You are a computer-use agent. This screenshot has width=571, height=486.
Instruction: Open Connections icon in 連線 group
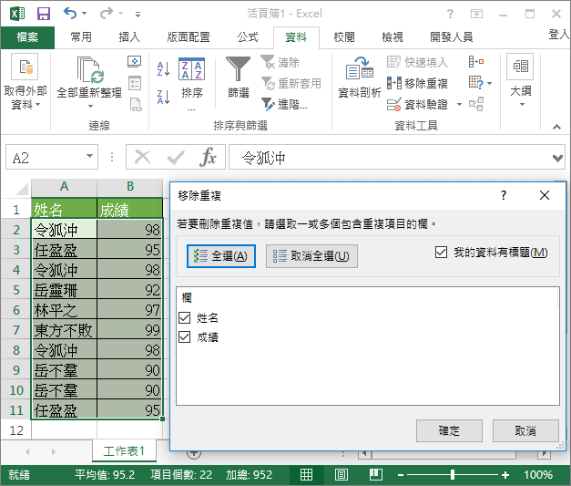pos(135,62)
